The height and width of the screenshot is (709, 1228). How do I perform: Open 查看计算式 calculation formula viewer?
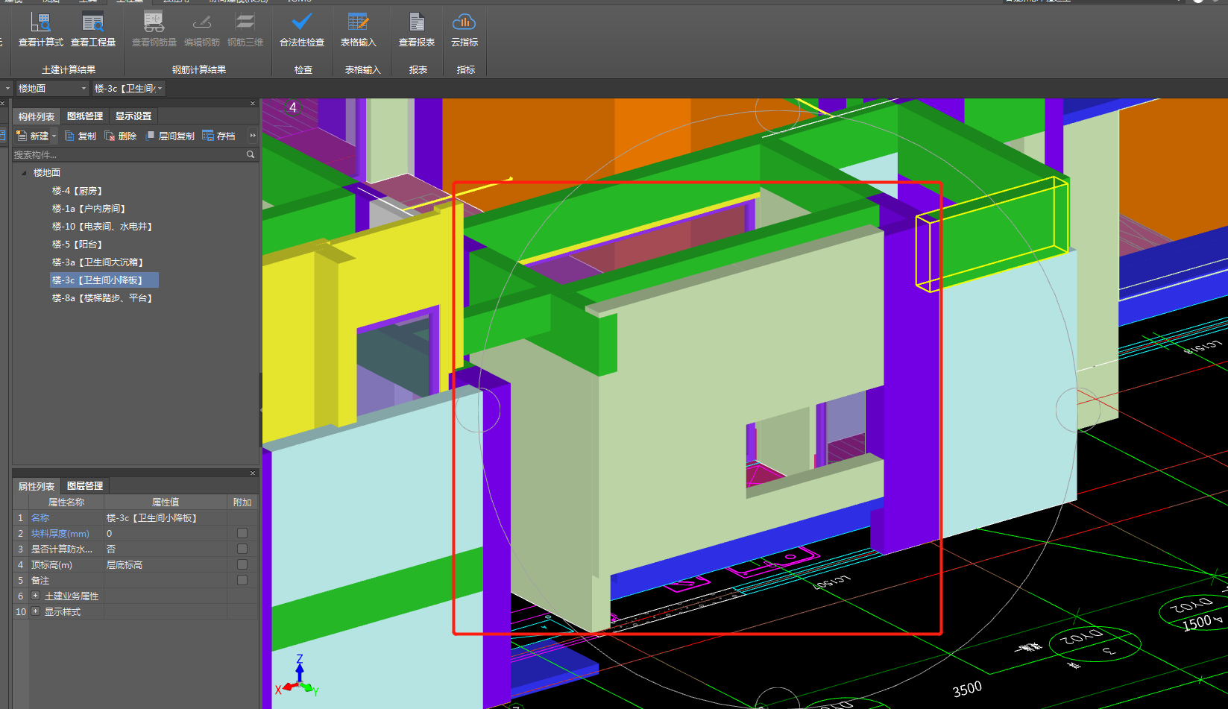pos(40,30)
